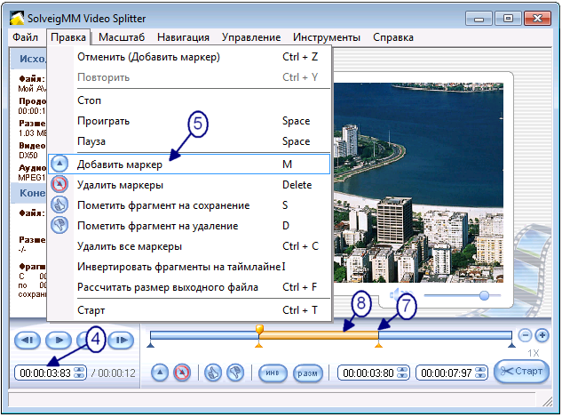
Task: Zoom out timeline with minus icon
Action: (525, 335)
